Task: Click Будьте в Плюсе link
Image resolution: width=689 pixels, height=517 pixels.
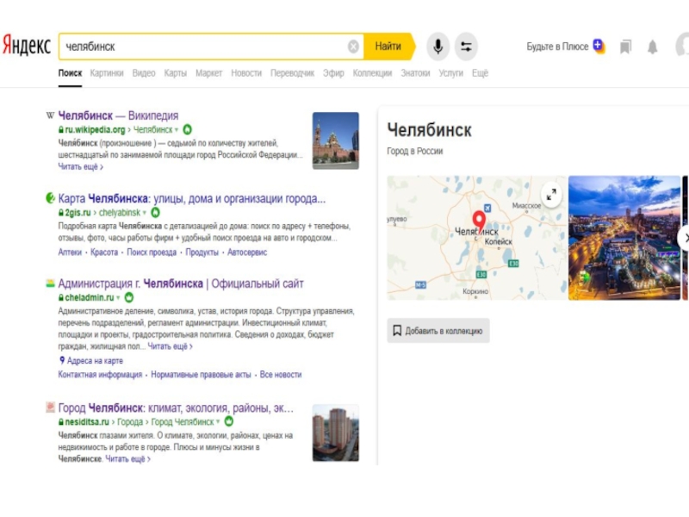Action: pyautogui.click(x=557, y=47)
